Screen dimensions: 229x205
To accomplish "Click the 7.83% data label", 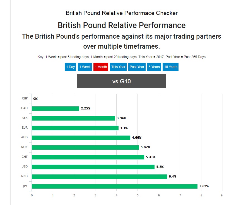I will (204, 186).
